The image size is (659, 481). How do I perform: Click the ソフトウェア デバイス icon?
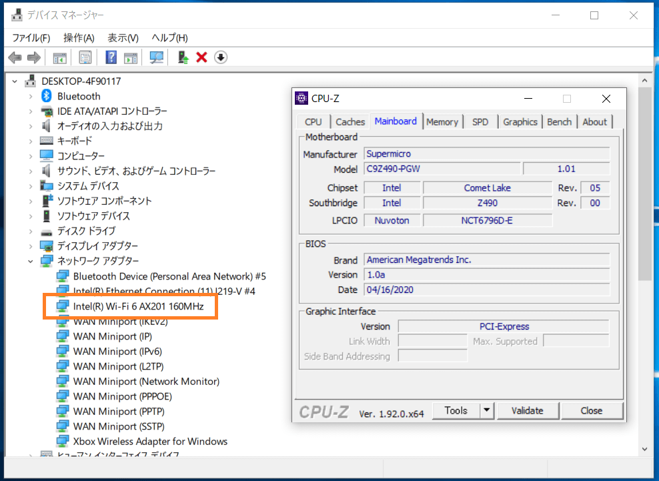tap(46, 215)
